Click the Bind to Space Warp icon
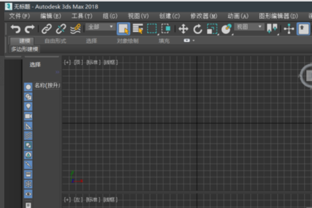The width and height of the screenshot is (312, 208). (x=75, y=29)
